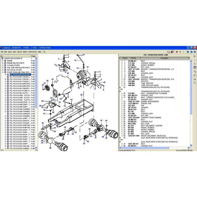Click the zigzag arrow icon in right sidebar
This screenshot has width=197, height=197.
195,71
